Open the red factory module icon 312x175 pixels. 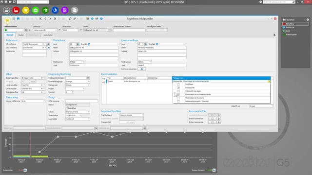[x=16, y=10]
